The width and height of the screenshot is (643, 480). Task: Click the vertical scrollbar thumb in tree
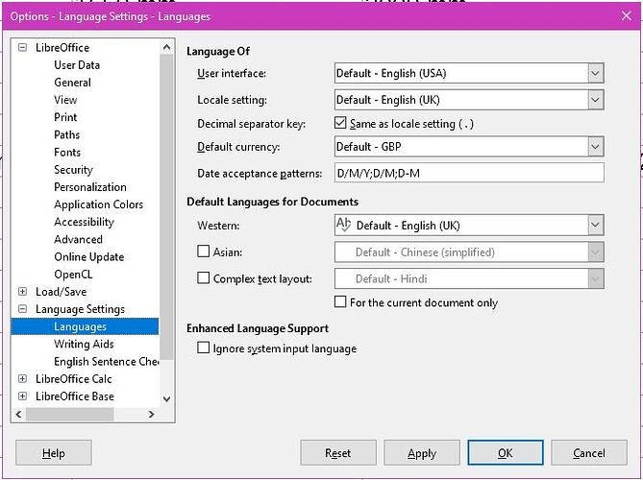167,207
